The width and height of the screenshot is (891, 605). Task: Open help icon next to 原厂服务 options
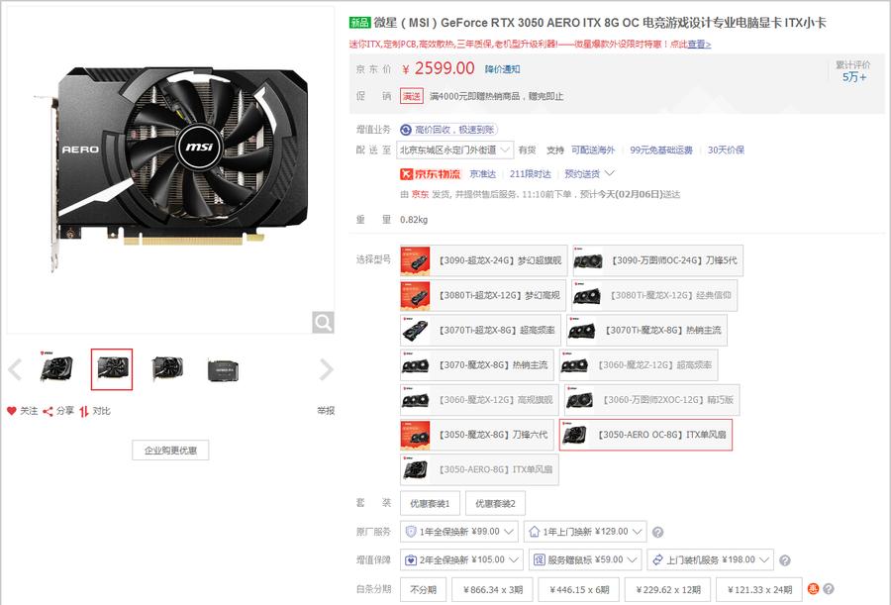coord(657,532)
